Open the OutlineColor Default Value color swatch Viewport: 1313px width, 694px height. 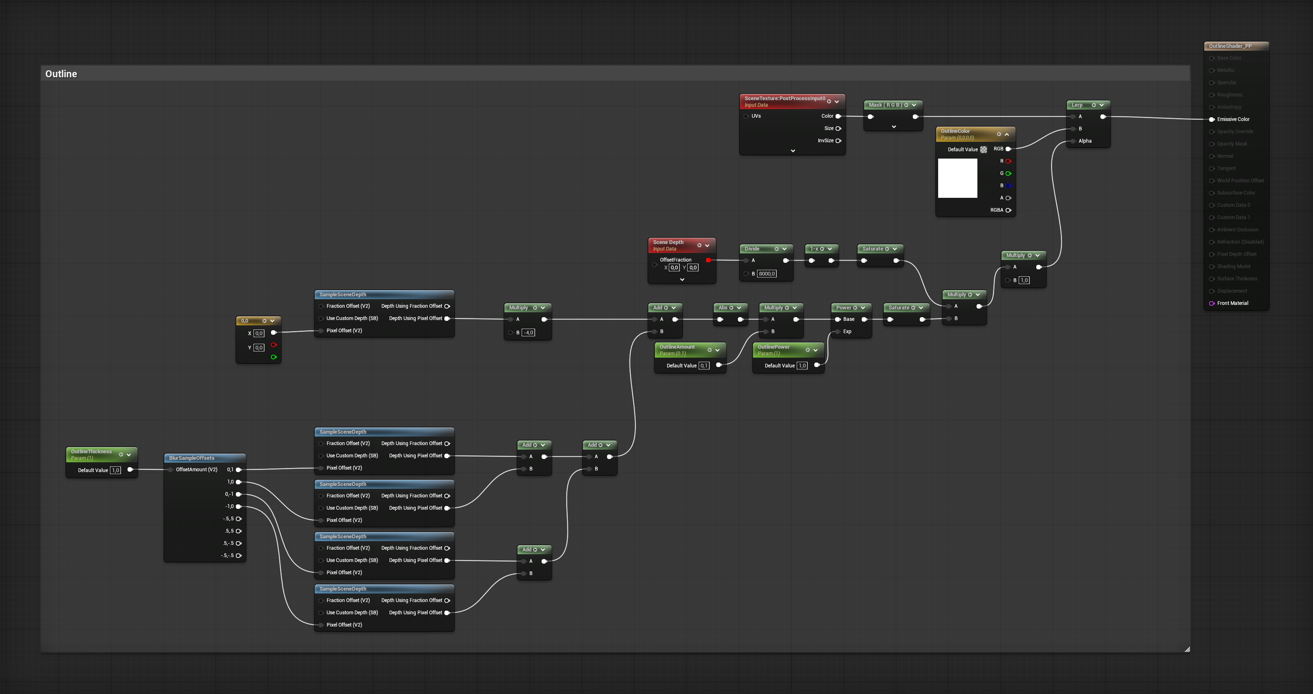pos(983,149)
